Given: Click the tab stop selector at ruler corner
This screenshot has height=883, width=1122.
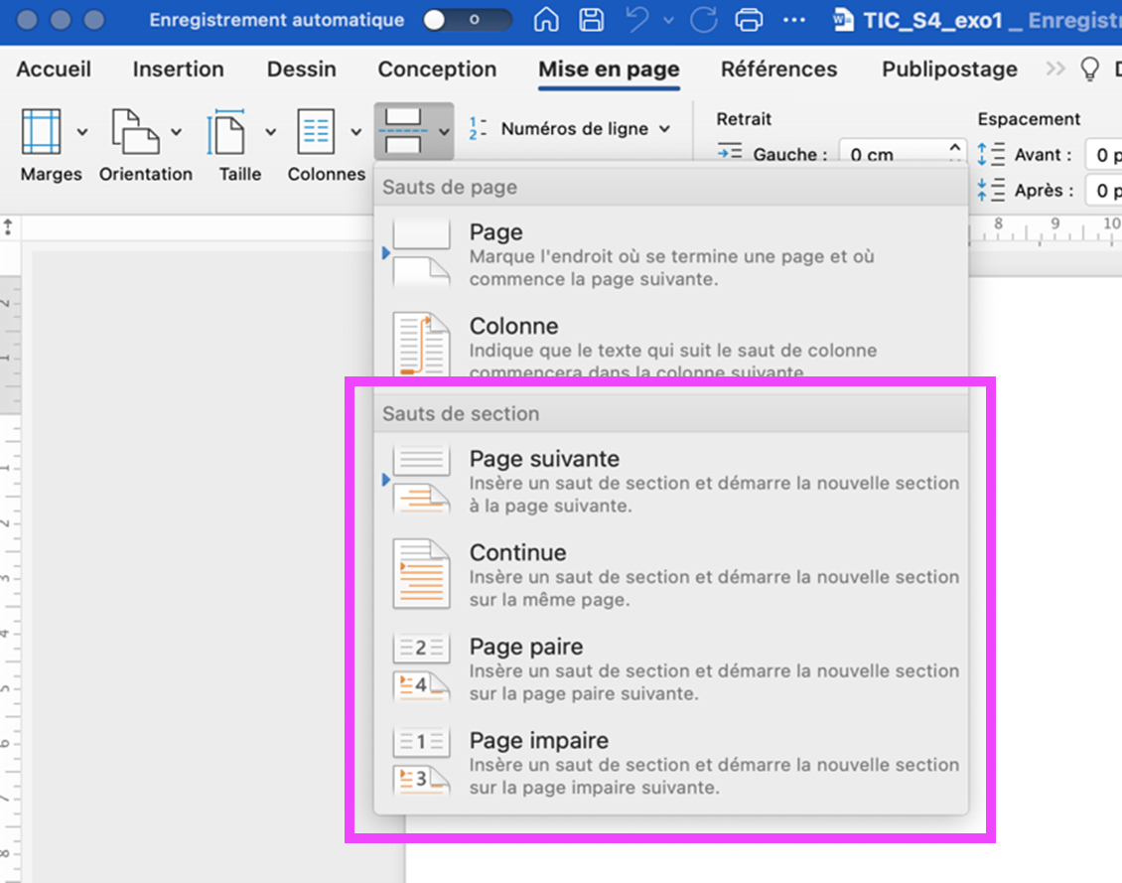Looking at the screenshot, I should tap(9, 226).
